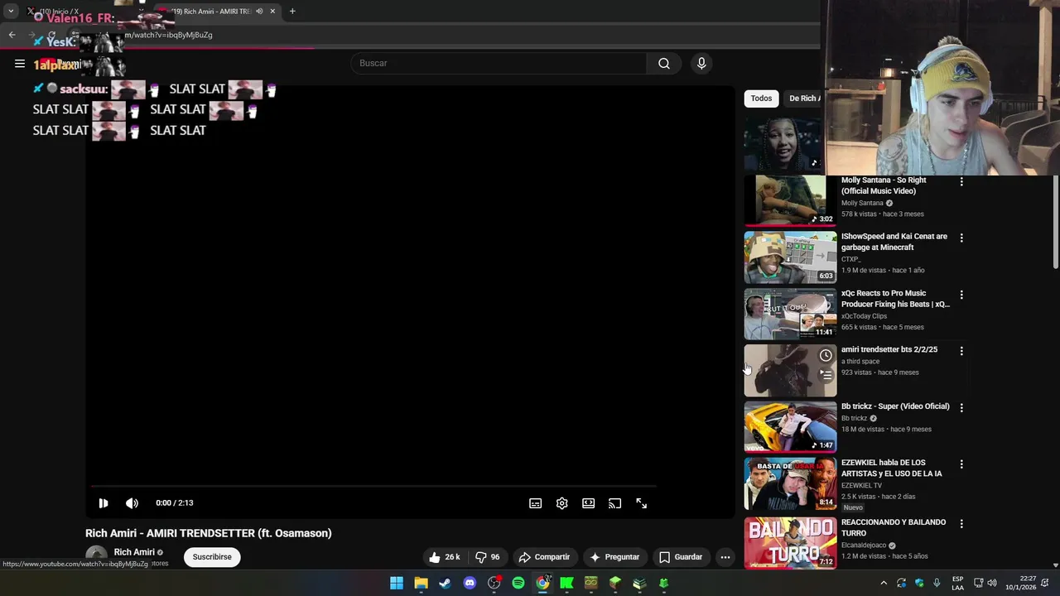Open File Explorer from the taskbar
This screenshot has height=596, width=1060.
pos(421,584)
